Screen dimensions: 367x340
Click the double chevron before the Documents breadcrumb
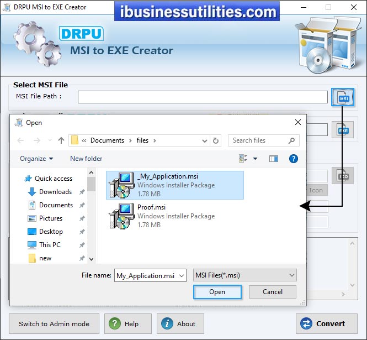point(84,140)
